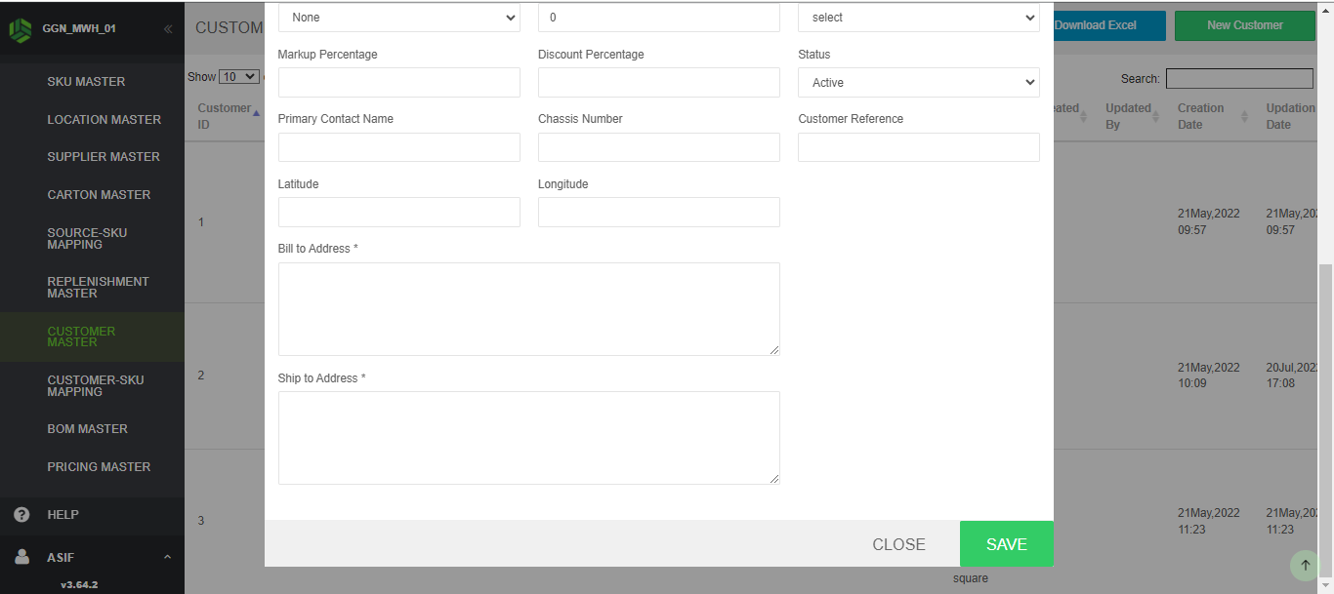The image size is (1334, 594).
Task: Sort by Customer ID column arrow
Action: click(x=256, y=113)
